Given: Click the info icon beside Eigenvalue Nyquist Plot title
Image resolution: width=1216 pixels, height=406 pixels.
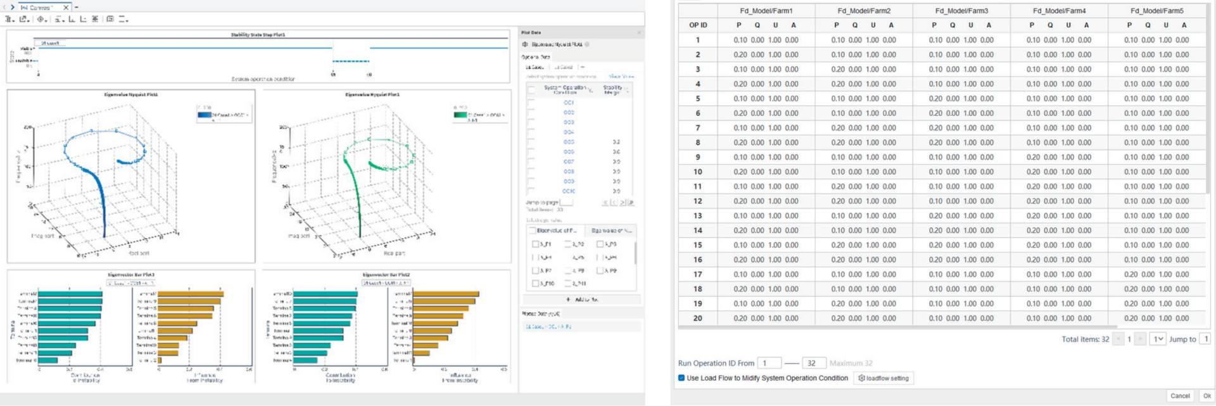Looking at the screenshot, I should click(587, 44).
